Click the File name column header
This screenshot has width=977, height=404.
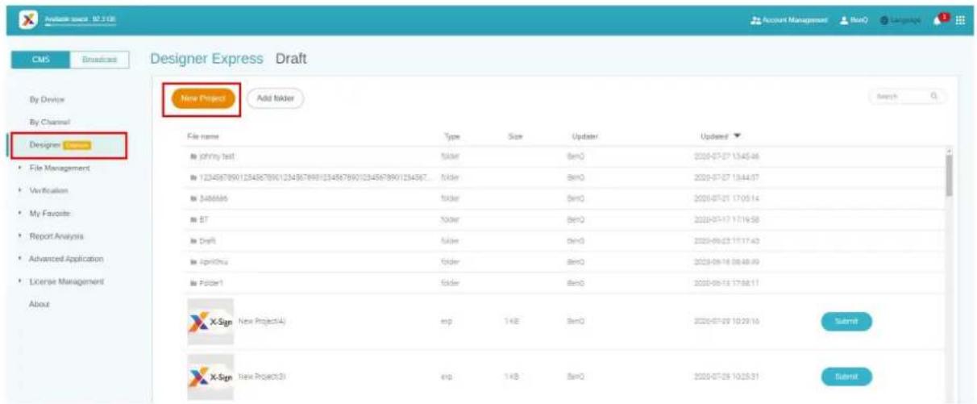[203, 138]
